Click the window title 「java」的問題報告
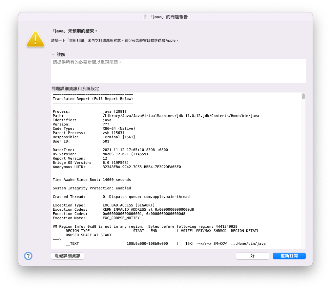The image size is (331, 290). coord(169,17)
